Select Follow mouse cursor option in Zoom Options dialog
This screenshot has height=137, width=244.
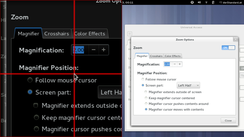click(143, 79)
